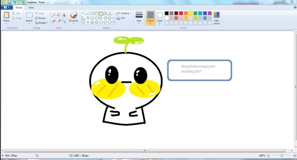Choose the Line shape

(83, 14)
